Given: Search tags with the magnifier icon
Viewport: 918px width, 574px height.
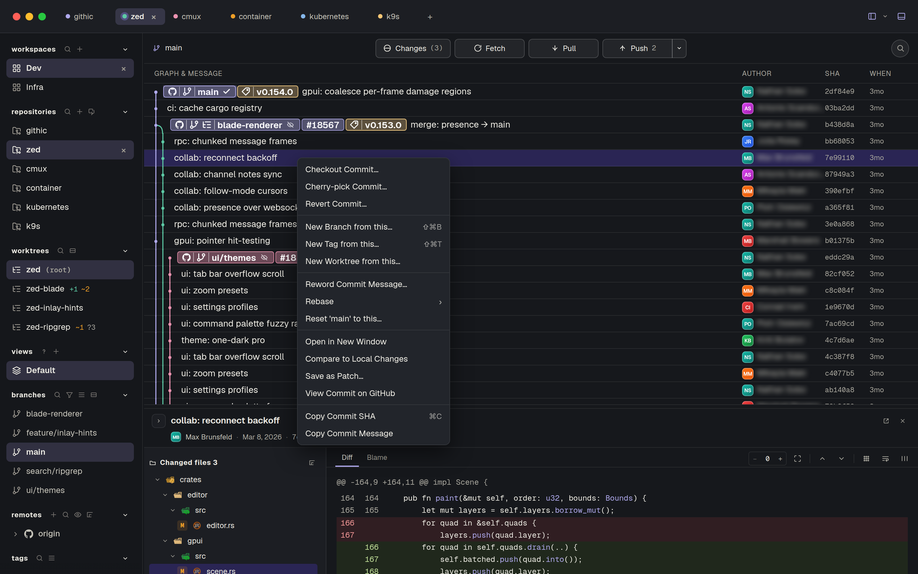Looking at the screenshot, I should [x=40, y=558].
